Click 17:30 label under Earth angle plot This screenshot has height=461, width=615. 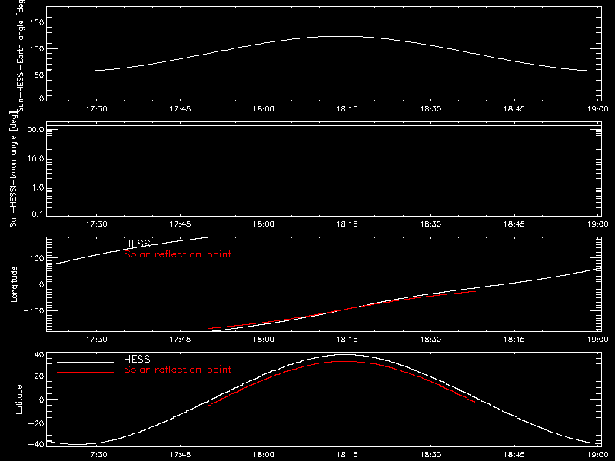(97, 109)
